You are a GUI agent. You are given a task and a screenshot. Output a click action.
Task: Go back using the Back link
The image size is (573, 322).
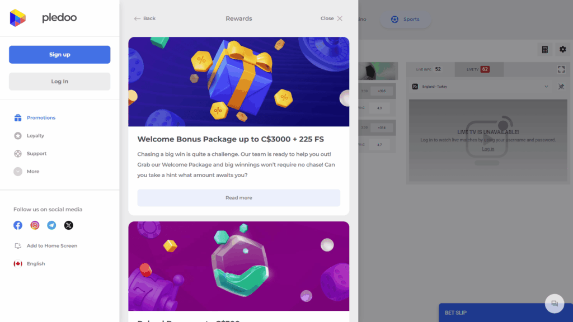click(145, 18)
